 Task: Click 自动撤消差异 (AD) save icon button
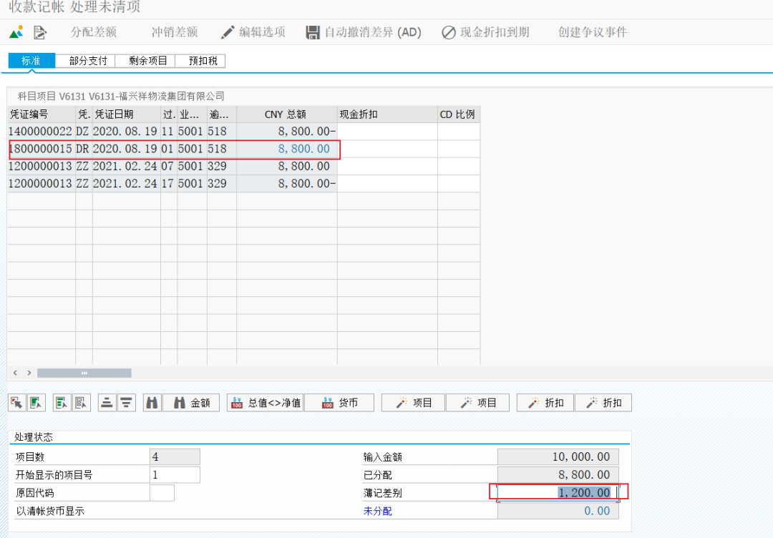[364, 32]
